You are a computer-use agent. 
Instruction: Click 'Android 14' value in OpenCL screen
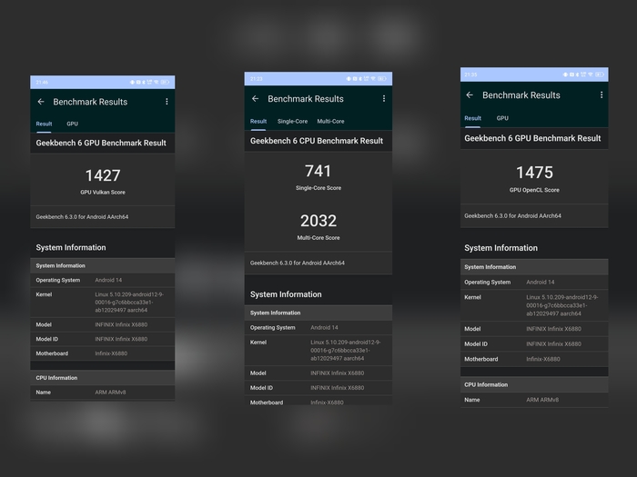[541, 283]
